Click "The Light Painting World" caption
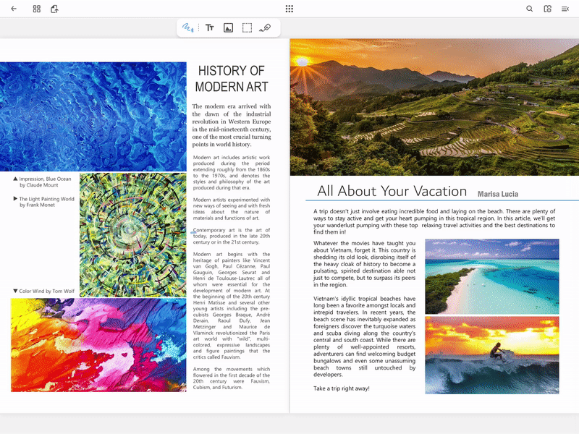 pos(43,202)
